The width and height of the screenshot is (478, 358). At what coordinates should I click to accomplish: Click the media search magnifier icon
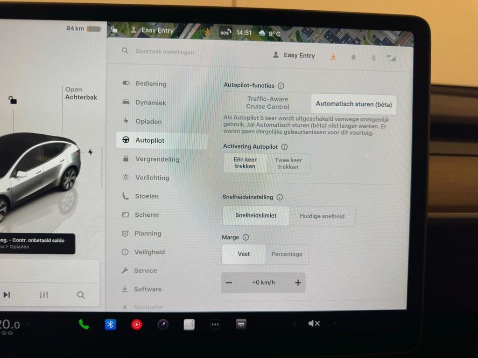[81, 295]
